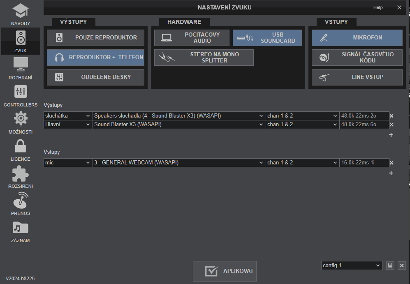Image resolution: width=410 pixels, height=284 pixels.
Task: Select Pouze Reproduktor output mode
Action: 95,38
